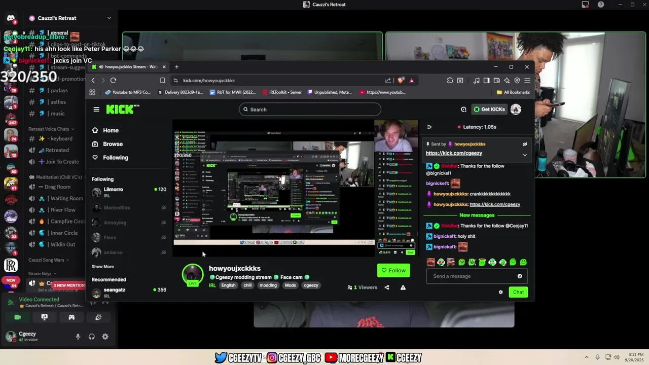Screen dimensions: 649x365
Task: Report the stream via warning icon
Action: (403, 287)
